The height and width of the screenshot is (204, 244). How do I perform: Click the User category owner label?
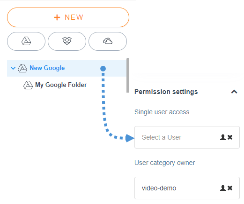point(165,163)
